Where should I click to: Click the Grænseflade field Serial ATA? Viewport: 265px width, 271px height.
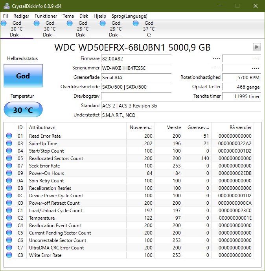point(136,77)
